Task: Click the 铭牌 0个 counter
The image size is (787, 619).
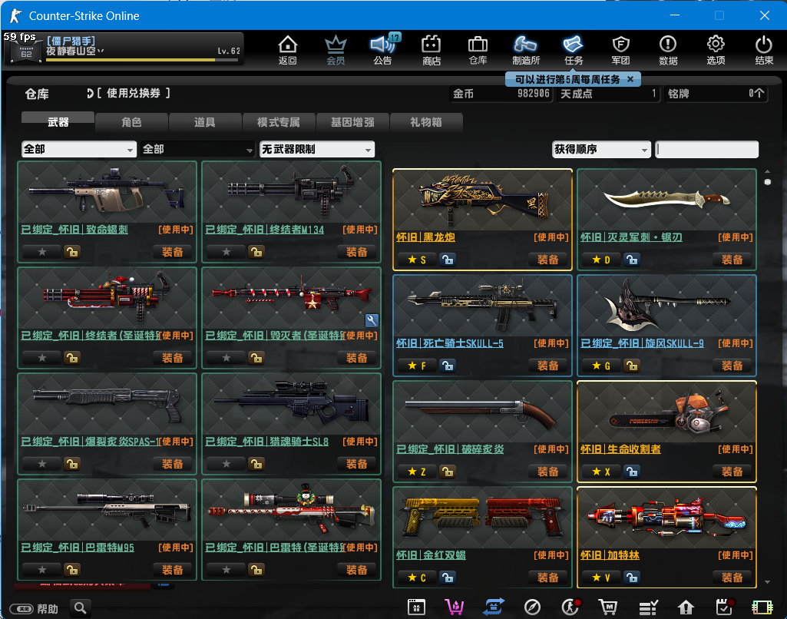Action: (x=716, y=94)
